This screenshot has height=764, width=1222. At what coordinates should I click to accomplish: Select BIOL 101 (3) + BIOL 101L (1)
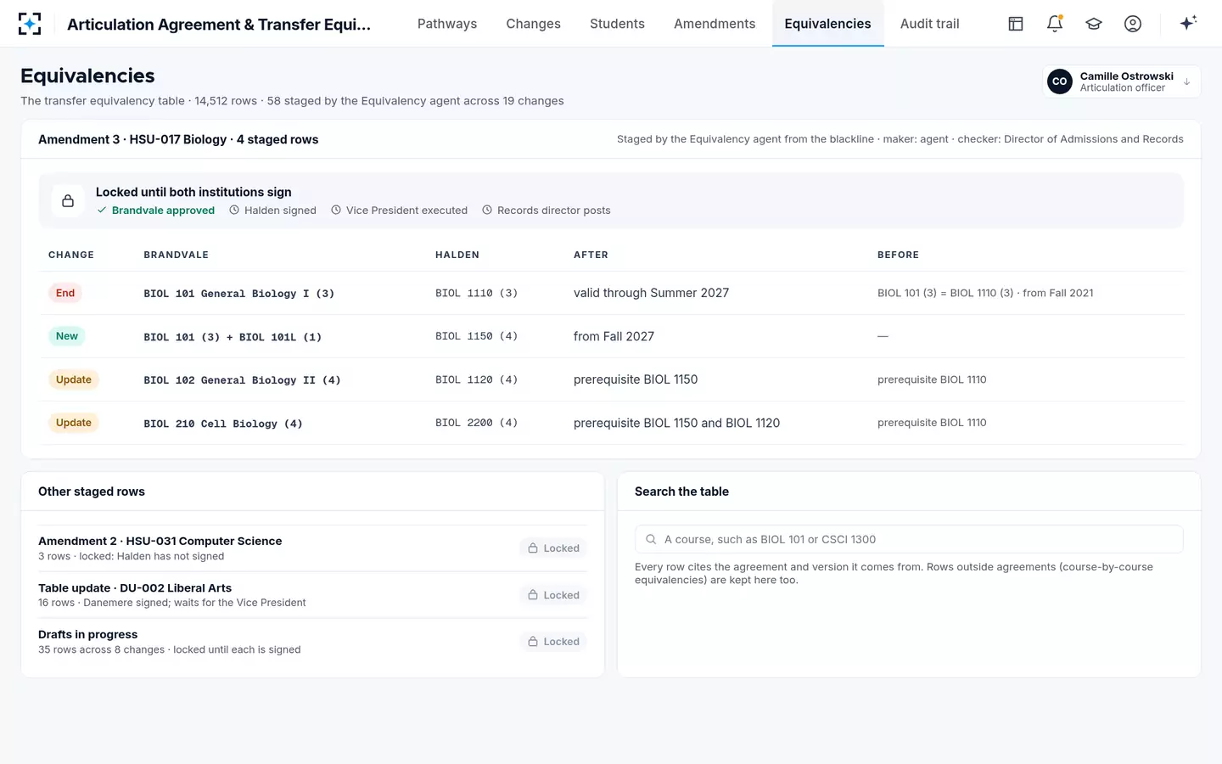tap(233, 337)
